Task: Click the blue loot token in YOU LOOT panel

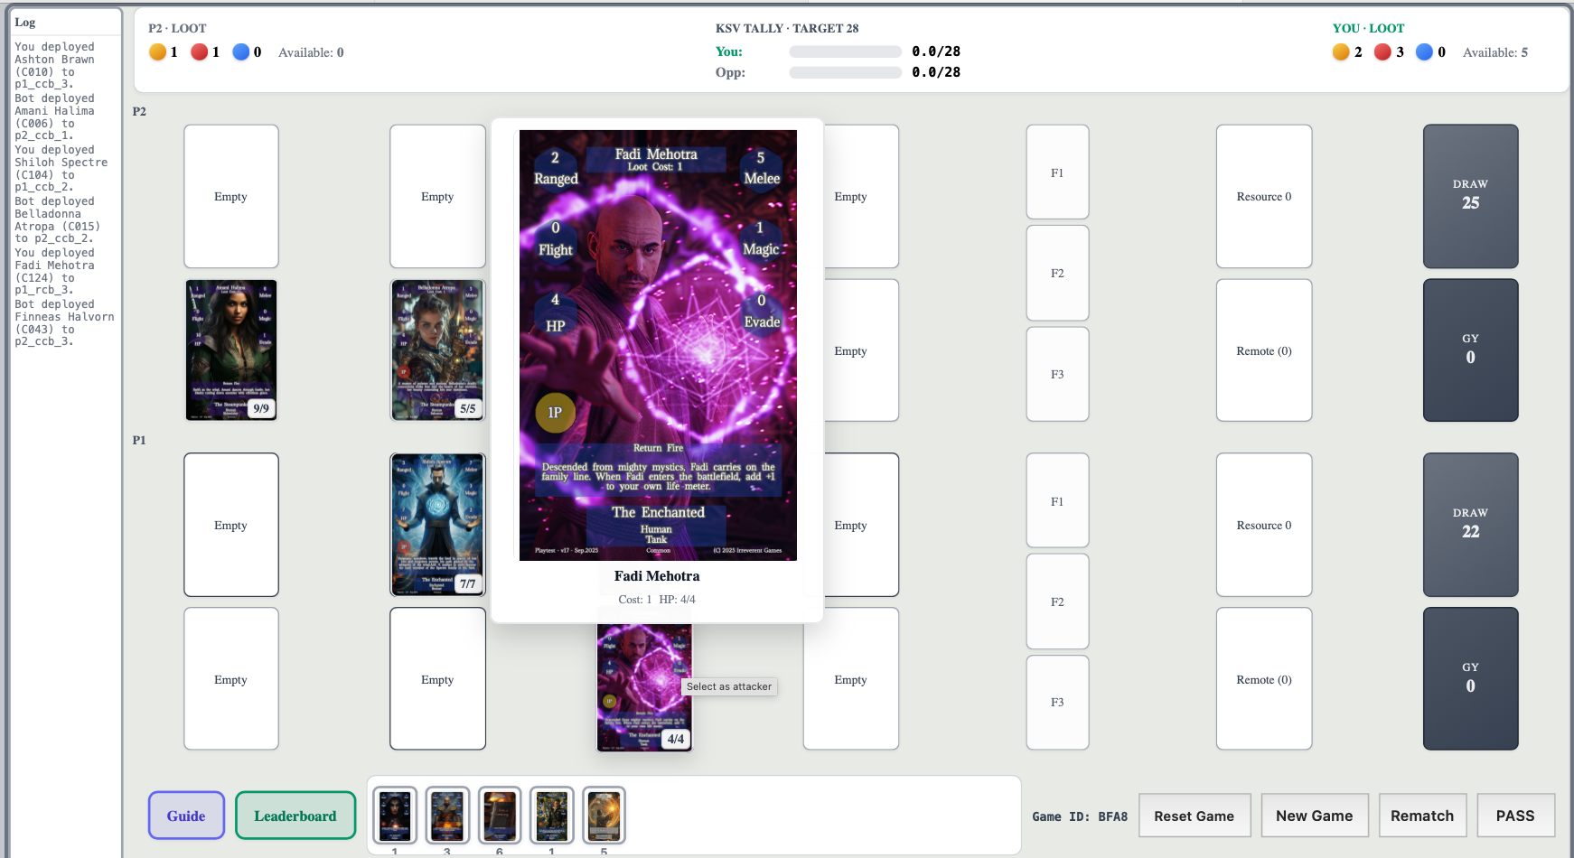Action: (1424, 51)
